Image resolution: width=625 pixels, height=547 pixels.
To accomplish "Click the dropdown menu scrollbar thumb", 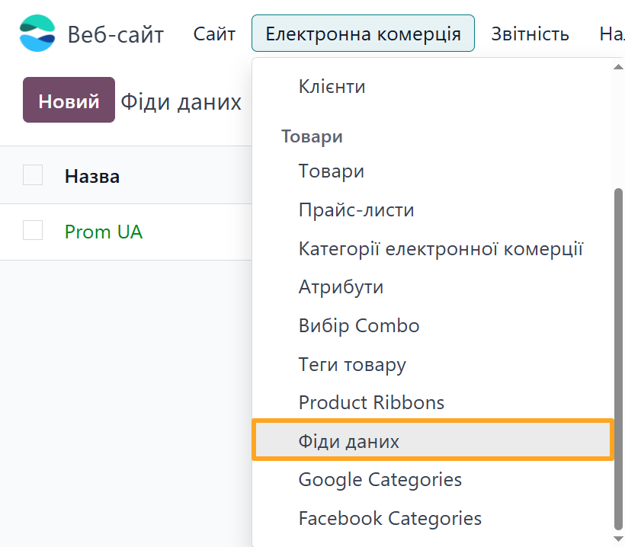I will (618, 358).
